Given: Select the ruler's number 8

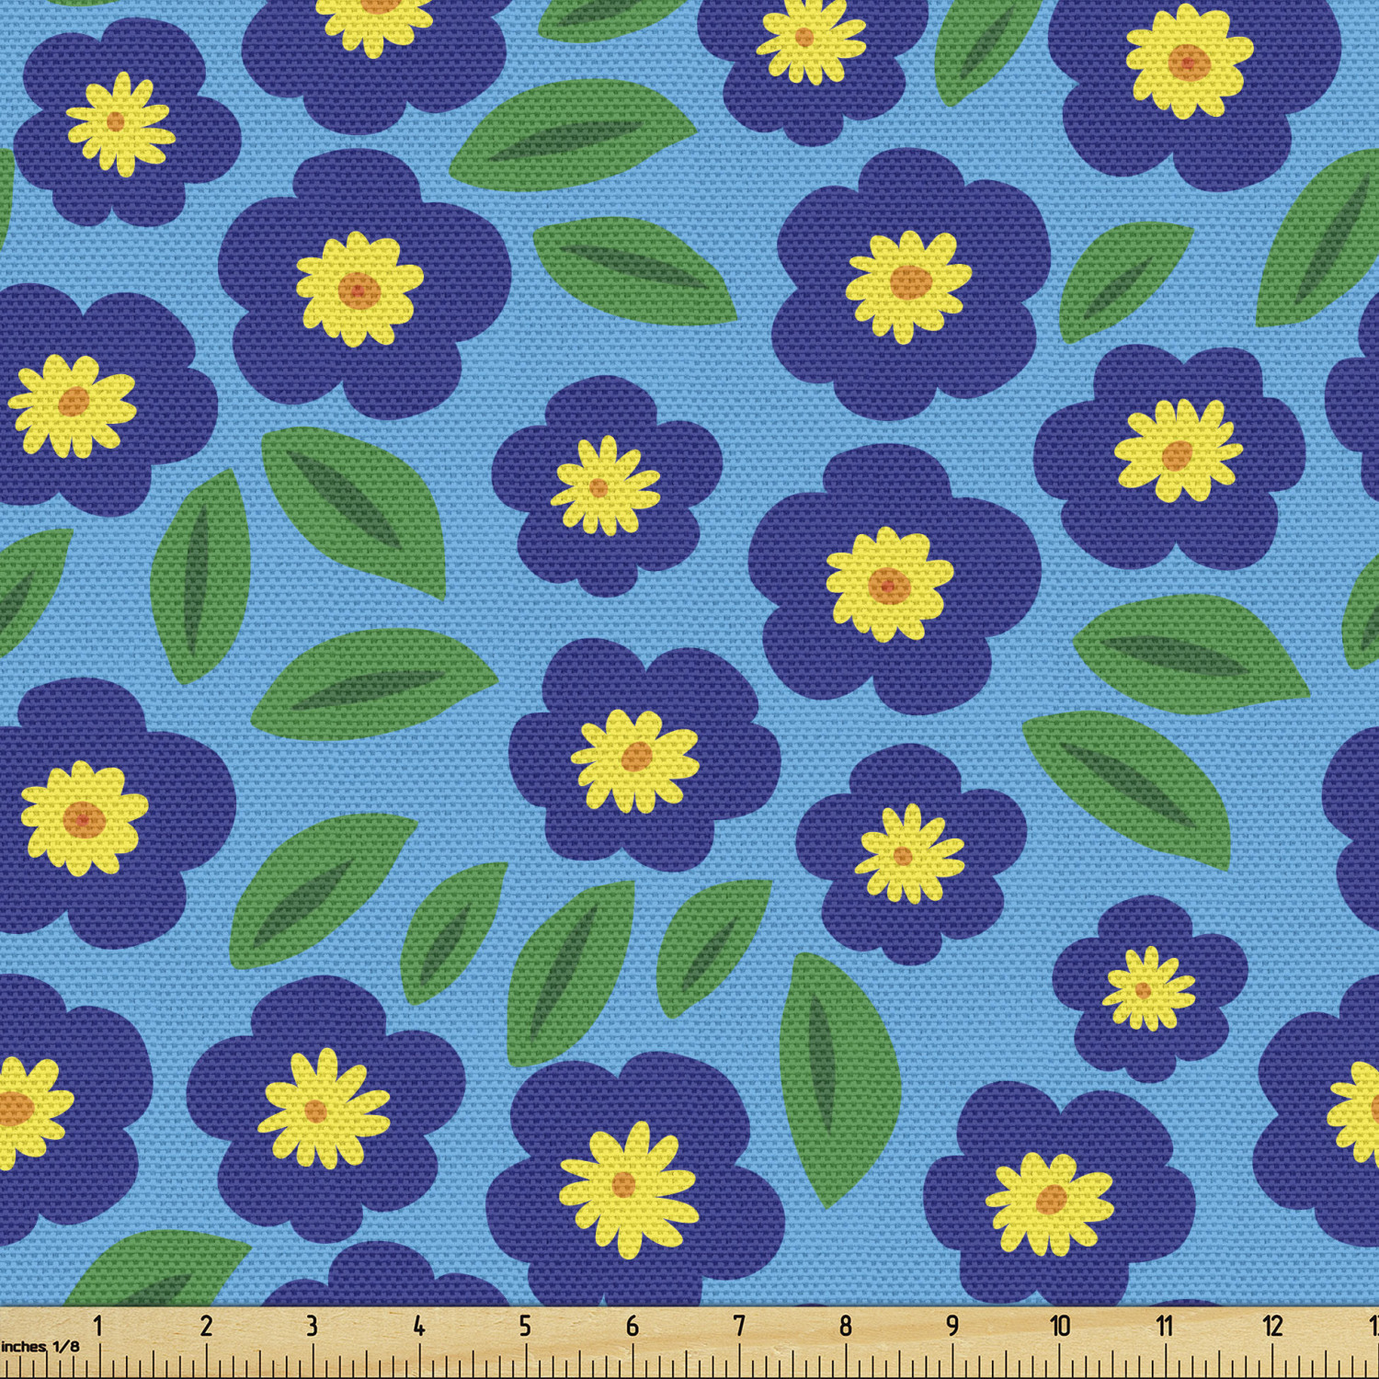Looking at the screenshot, I should pyautogui.click(x=846, y=1326).
